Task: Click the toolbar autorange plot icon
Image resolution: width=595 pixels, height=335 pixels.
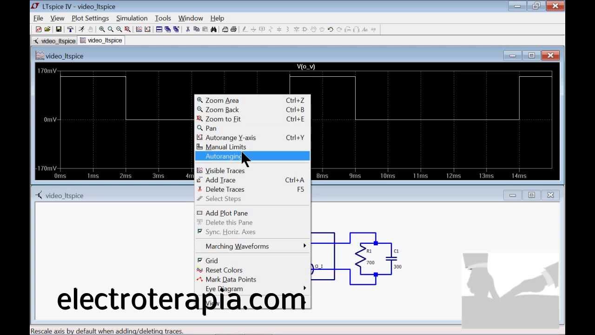Action: (x=148, y=29)
